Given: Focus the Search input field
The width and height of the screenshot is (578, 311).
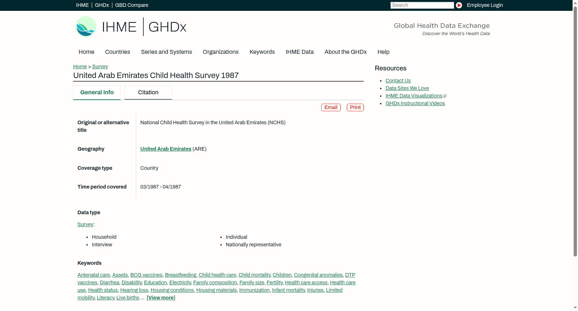Looking at the screenshot, I should (x=422, y=5).
